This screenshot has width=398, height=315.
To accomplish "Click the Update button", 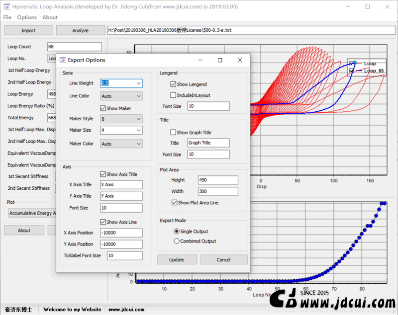I will pos(177,259).
